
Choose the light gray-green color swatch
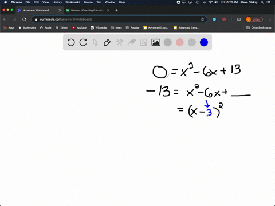(x=192, y=42)
